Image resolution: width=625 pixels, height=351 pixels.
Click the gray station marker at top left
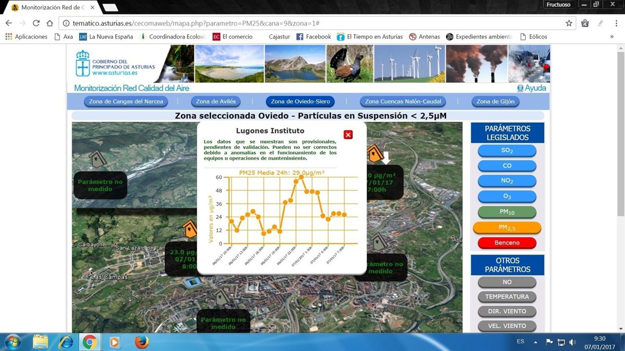[97, 159]
